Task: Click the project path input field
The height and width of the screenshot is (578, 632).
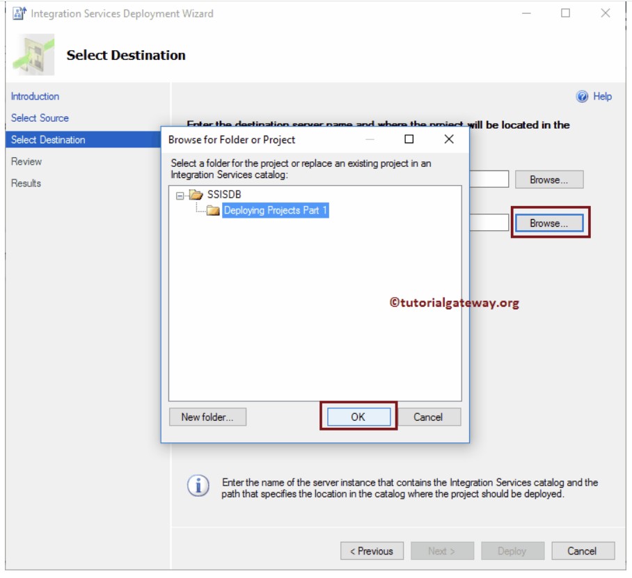Action: point(489,223)
